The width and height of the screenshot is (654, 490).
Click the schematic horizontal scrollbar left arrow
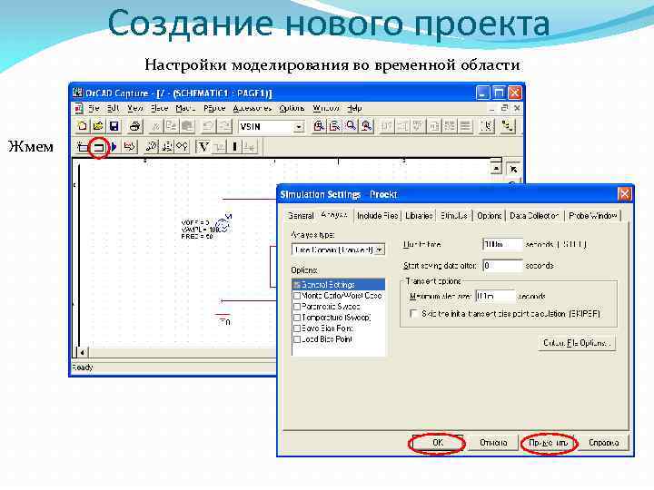pyautogui.click(x=83, y=352)
